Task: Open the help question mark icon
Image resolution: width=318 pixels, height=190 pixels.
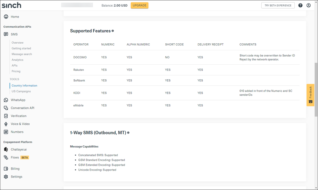Action: point(300,5)
